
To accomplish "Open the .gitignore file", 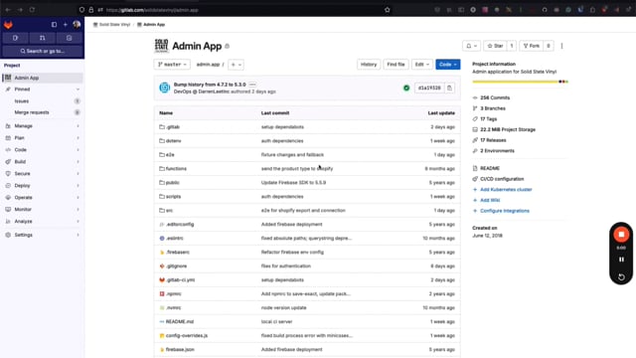I will [x=177, y=266].
